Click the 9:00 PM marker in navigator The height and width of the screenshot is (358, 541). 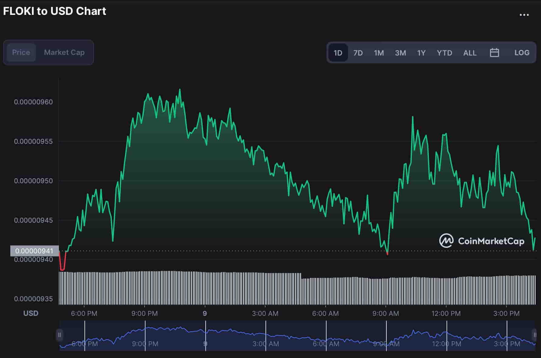click(x=145, y=343)
